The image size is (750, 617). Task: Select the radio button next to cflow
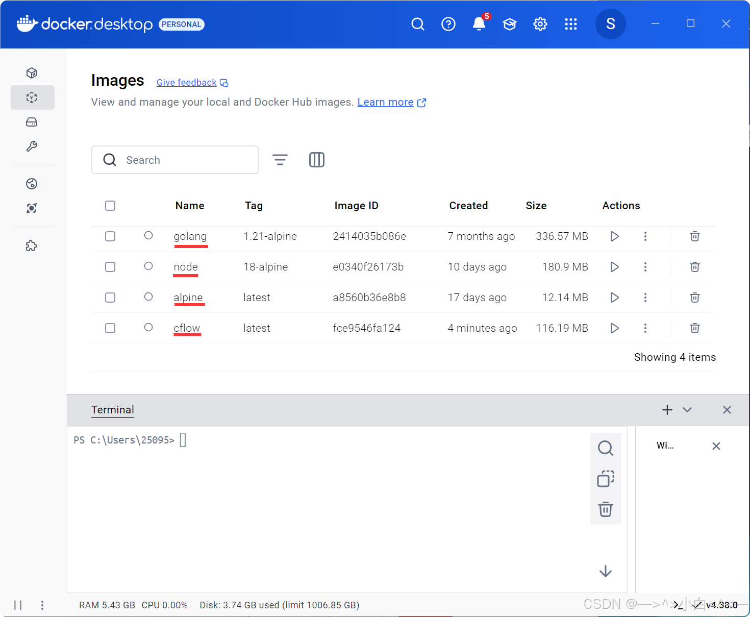click(148, 328)
